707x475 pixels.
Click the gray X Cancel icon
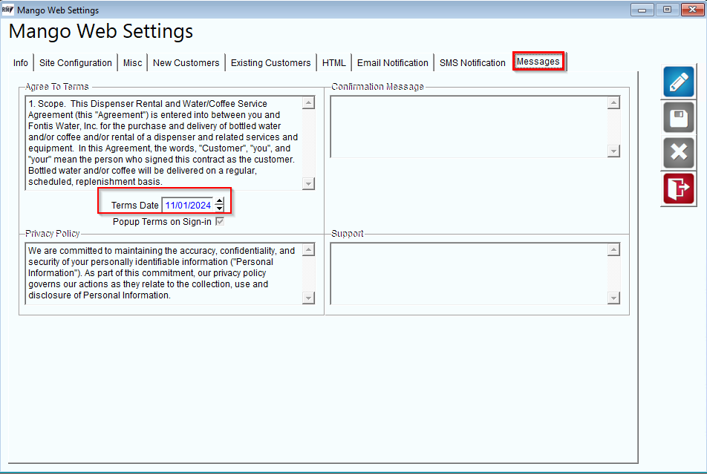click(678, 153)
